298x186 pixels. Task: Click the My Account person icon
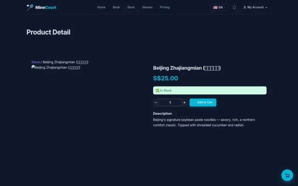[245, 7]
